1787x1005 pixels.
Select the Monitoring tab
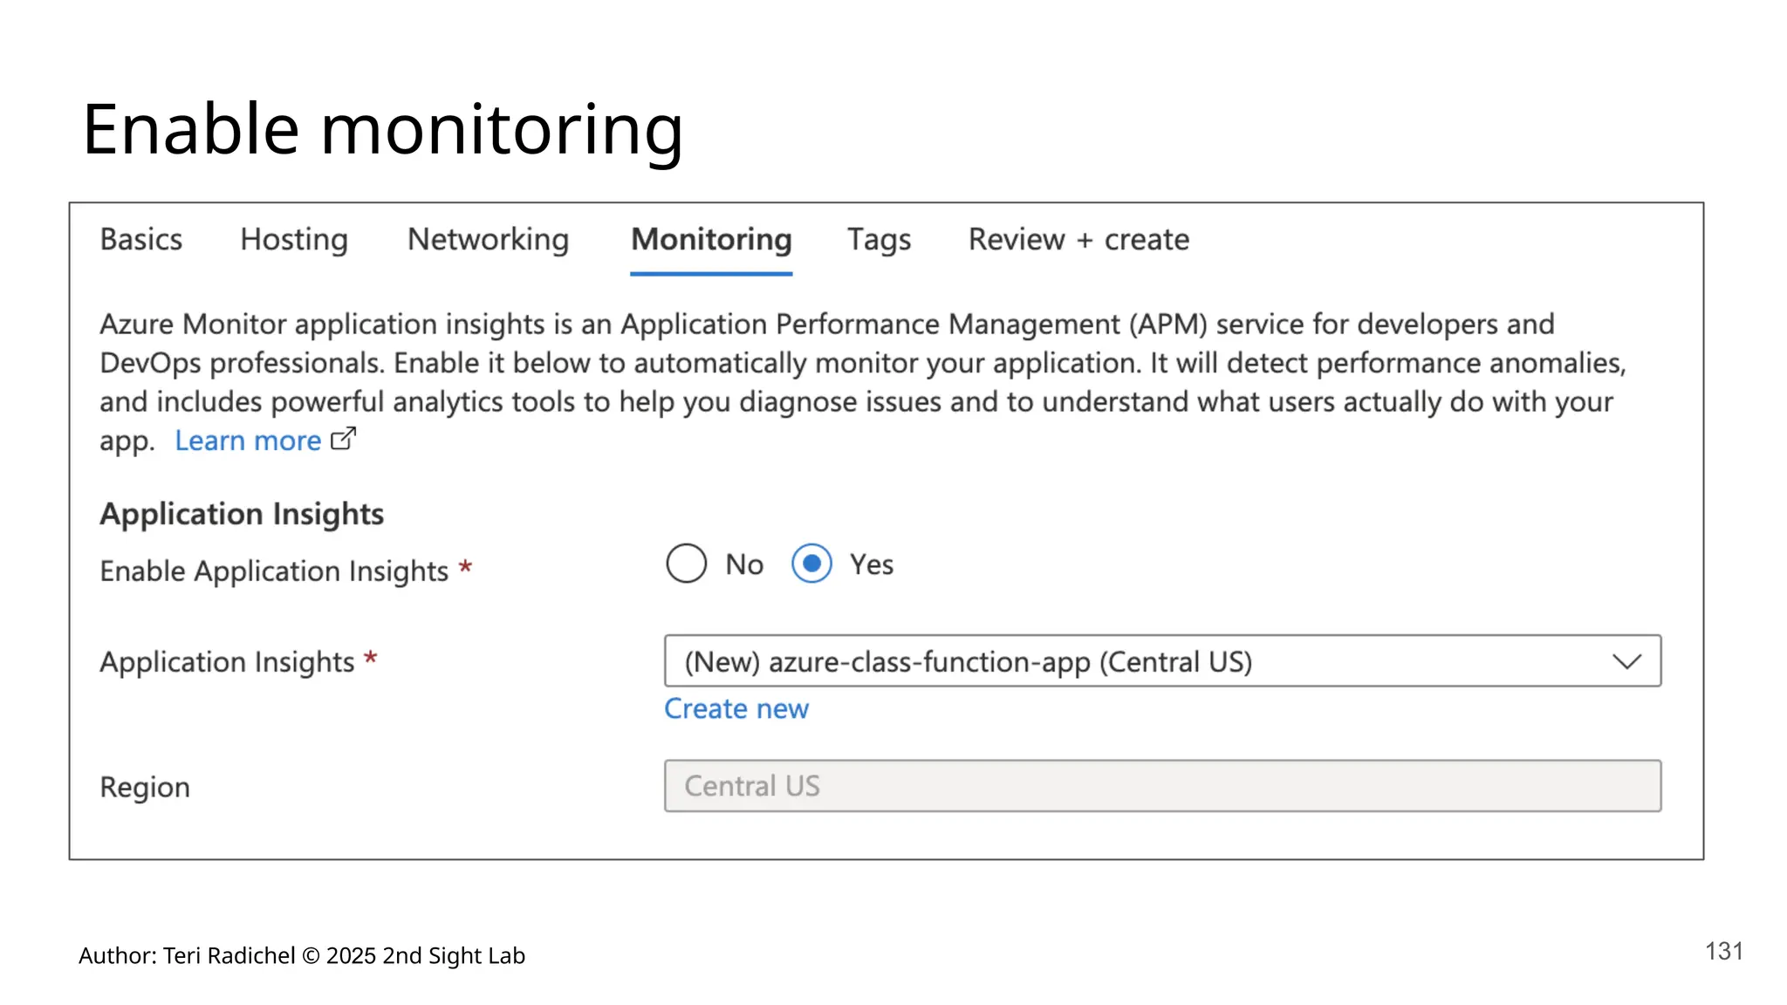711,239
